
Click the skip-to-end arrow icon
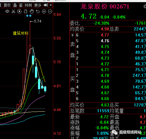click(x=46, y=5)
